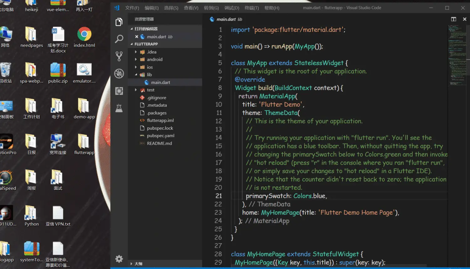Click the 资源管理器 explorer panel title

[144, 19]
